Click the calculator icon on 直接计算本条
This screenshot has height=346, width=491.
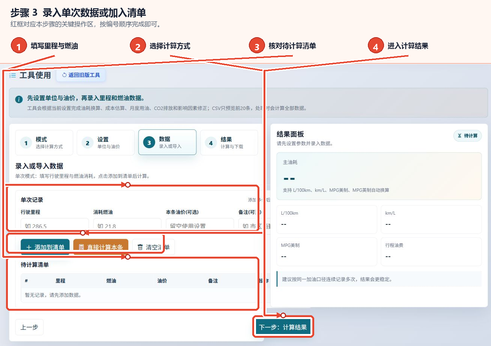point(81,247)
